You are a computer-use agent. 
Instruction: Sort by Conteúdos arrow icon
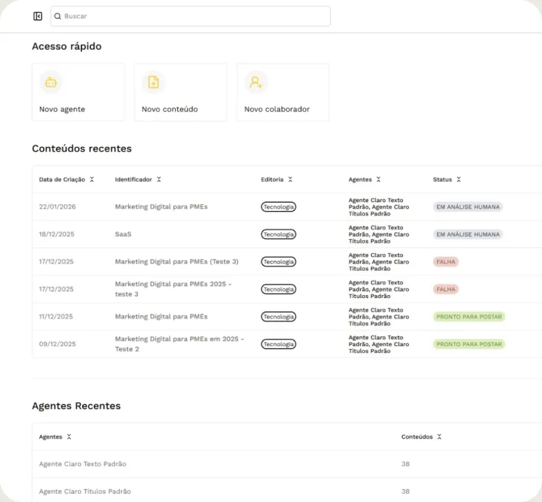[439, 437]
